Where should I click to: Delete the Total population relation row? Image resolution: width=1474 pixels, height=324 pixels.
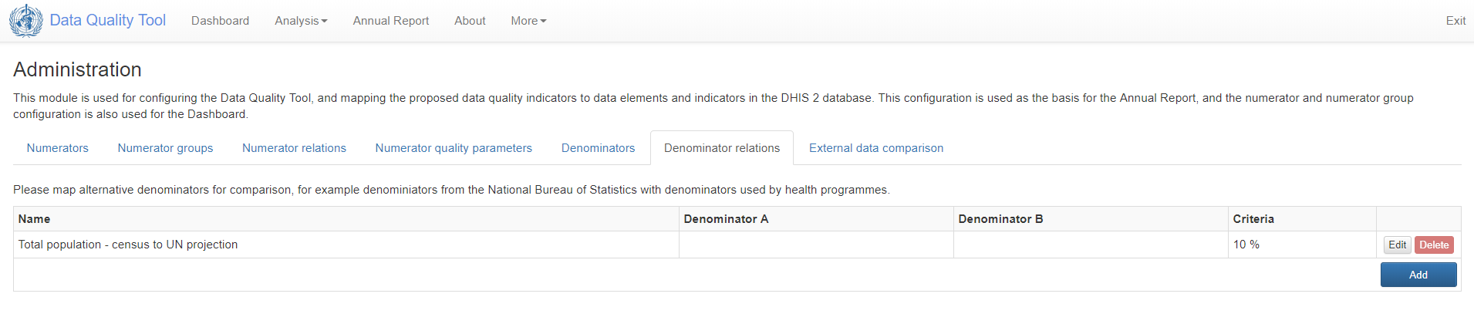(x=1434, y=245)
